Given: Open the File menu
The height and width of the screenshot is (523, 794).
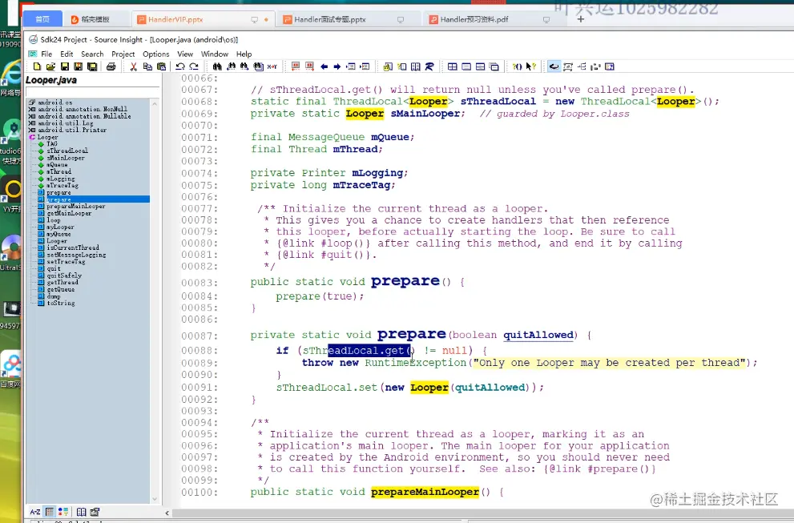Looking at the screenshot, I should tap(46, 54).
